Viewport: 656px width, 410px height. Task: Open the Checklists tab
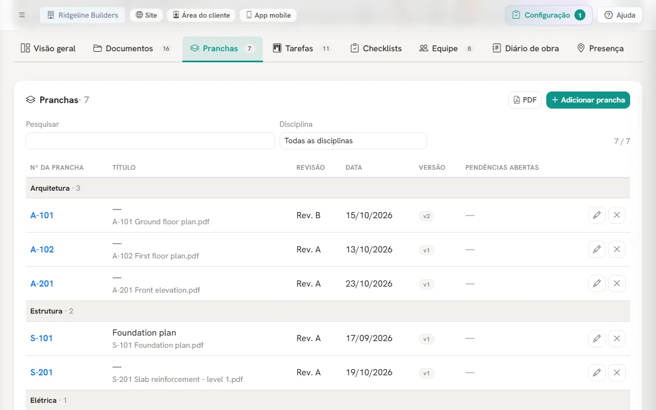point(376,48)
